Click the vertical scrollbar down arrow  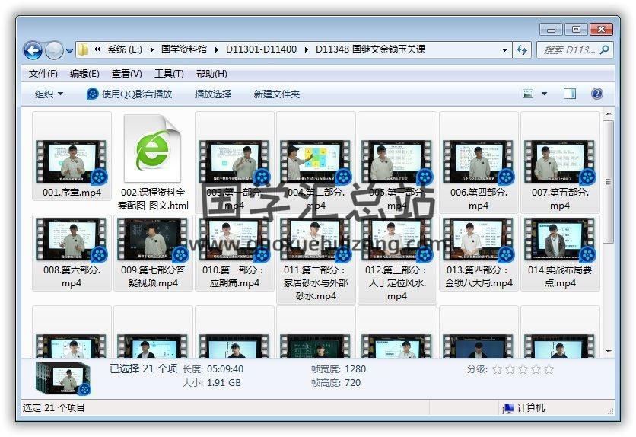(608, 351)
